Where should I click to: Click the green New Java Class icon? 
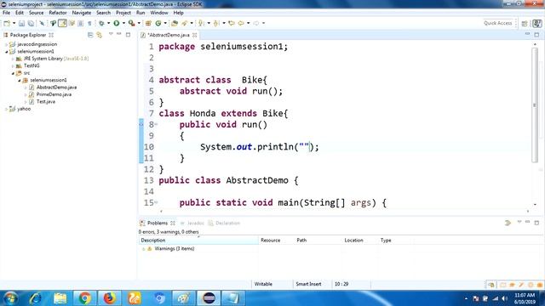click(158, 23)
